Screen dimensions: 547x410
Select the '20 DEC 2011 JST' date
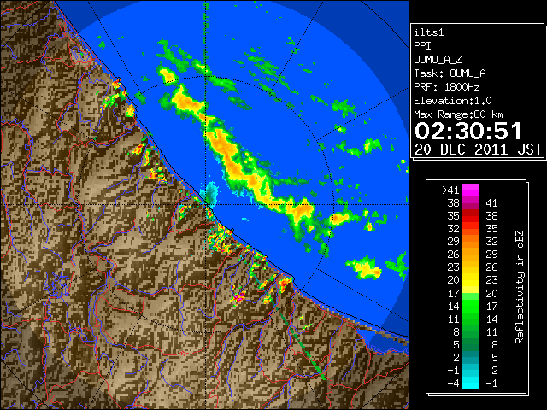(479, 149)
